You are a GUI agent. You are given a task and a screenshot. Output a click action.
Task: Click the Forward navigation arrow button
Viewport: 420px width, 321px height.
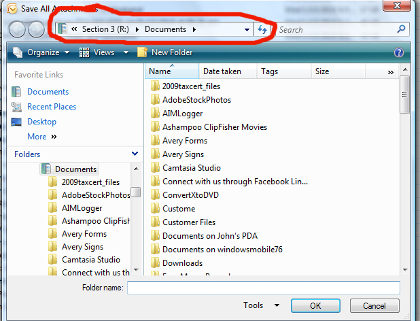coord(35,30)
